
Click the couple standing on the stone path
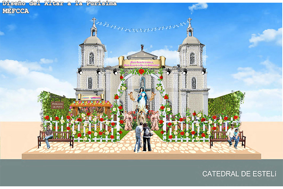[x=143, y=136]
